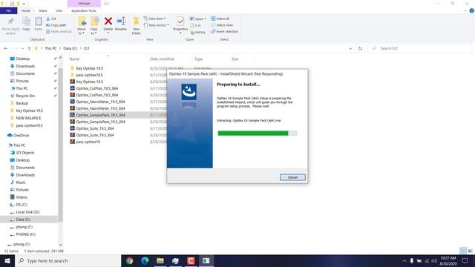
Task: Open the Move to menu
Action: 82,26
